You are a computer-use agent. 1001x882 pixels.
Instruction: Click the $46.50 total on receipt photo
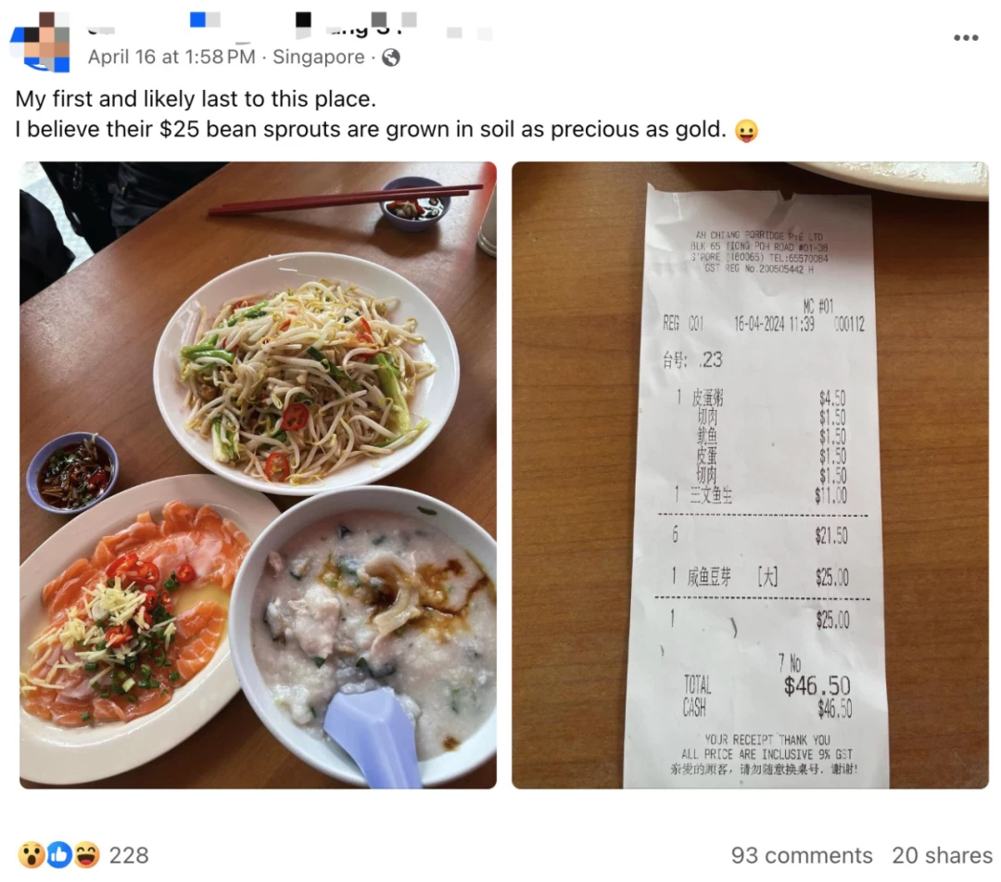pos(817,686)
